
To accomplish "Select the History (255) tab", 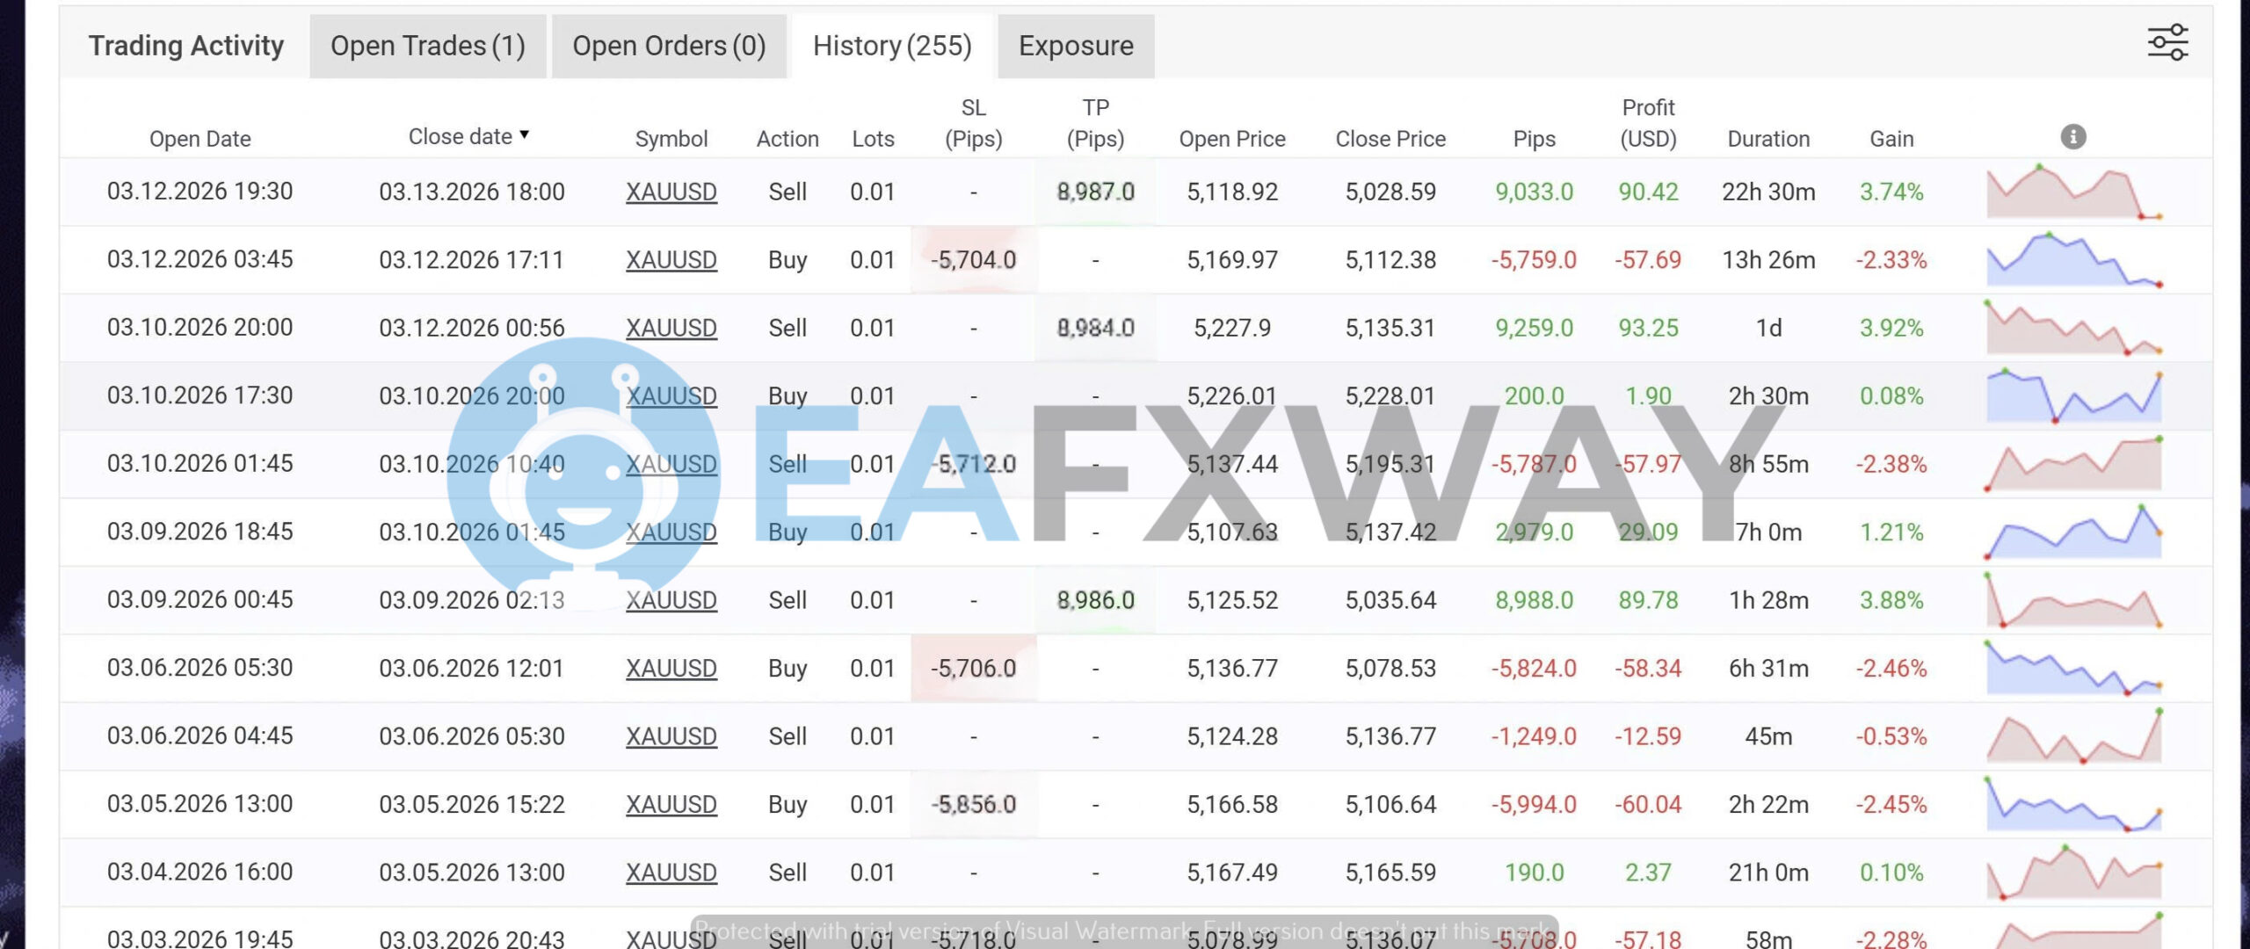I will (891, 45).
